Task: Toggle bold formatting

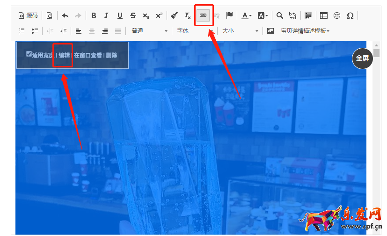Action: tap(94, 15)
